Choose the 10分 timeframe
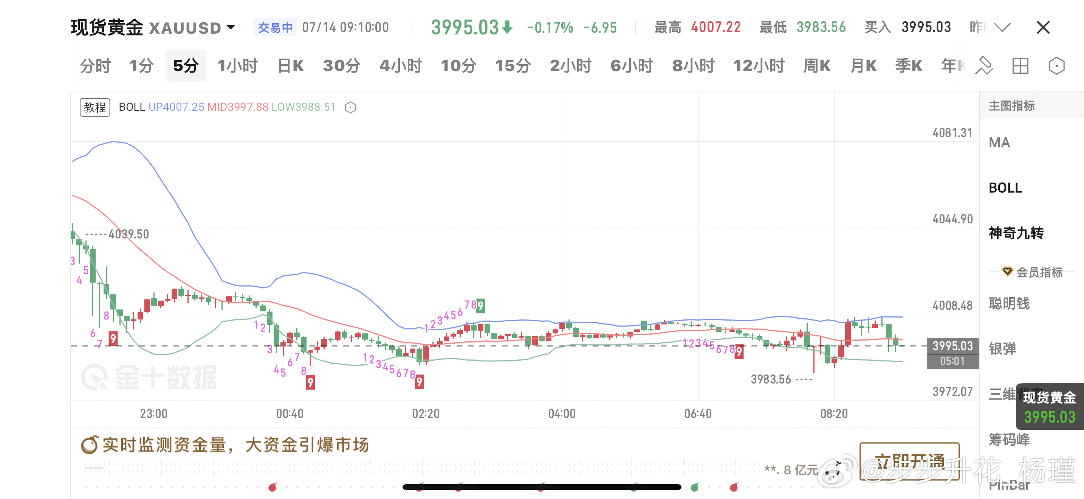The width and height of the screenshot is (1084, 499). click(x=459, y=66)
